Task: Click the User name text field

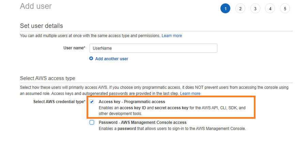Action: pos(153,48)
